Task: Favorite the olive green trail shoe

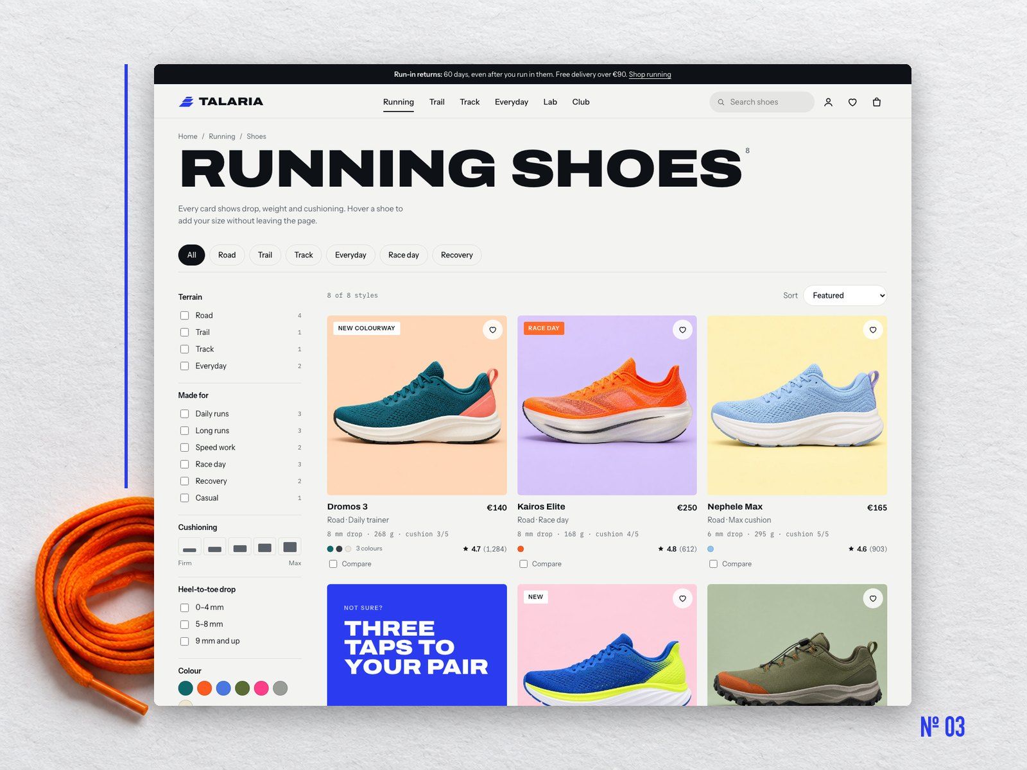Action: [873, 599]
